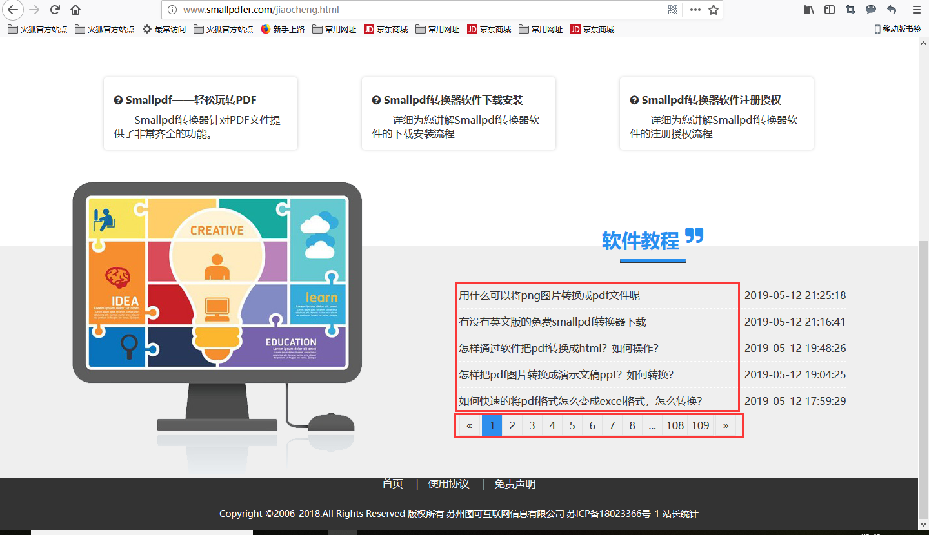The height and width of the screenshot is (535, 929).
Task: Go to pagination page 108
Action: tap(675, 425)
